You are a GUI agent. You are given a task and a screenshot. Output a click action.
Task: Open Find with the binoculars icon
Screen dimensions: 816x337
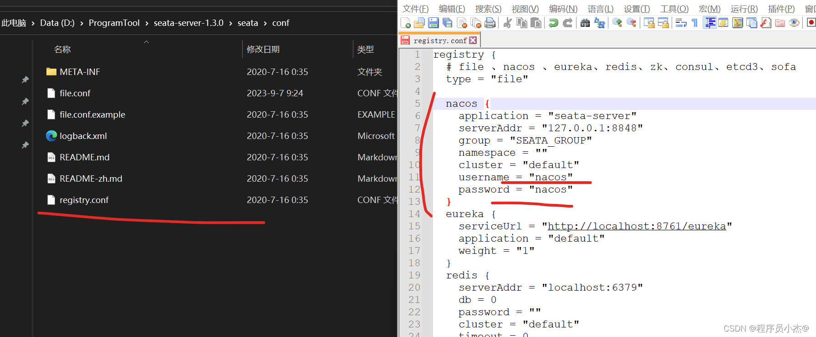[585, 23]
